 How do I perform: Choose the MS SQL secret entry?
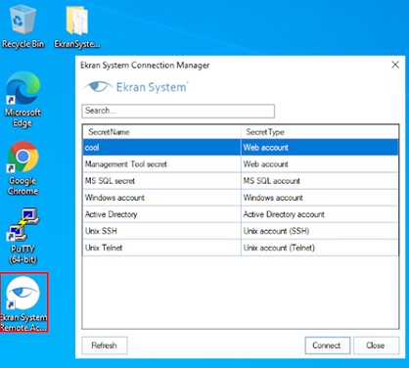(241, 181)
